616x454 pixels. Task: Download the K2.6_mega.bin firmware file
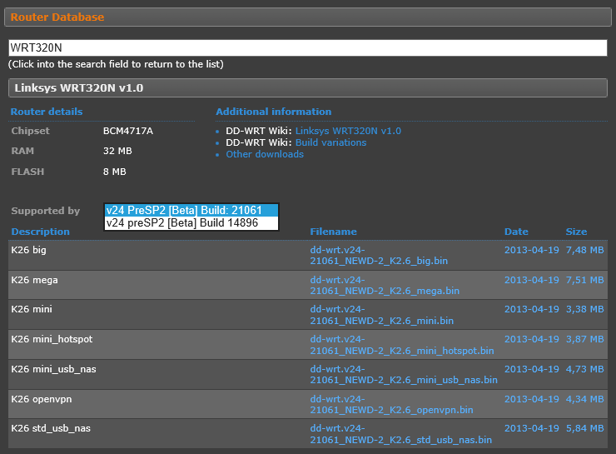[x=385, y=286]
